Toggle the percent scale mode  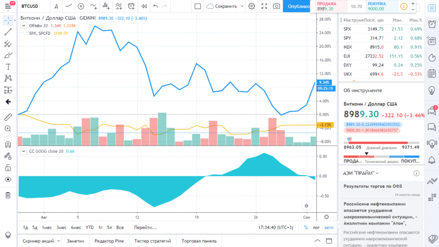click(x=306, y=227)
